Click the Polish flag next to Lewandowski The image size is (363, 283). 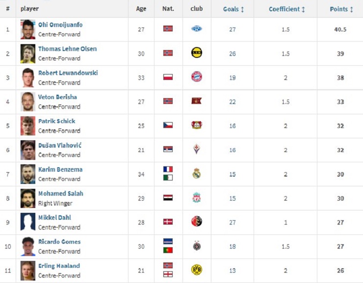(x=168, y=77)
